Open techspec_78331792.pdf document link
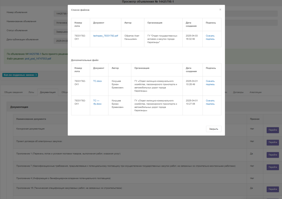The width and height of the screenshot is (282, 199). pos(105,36)
